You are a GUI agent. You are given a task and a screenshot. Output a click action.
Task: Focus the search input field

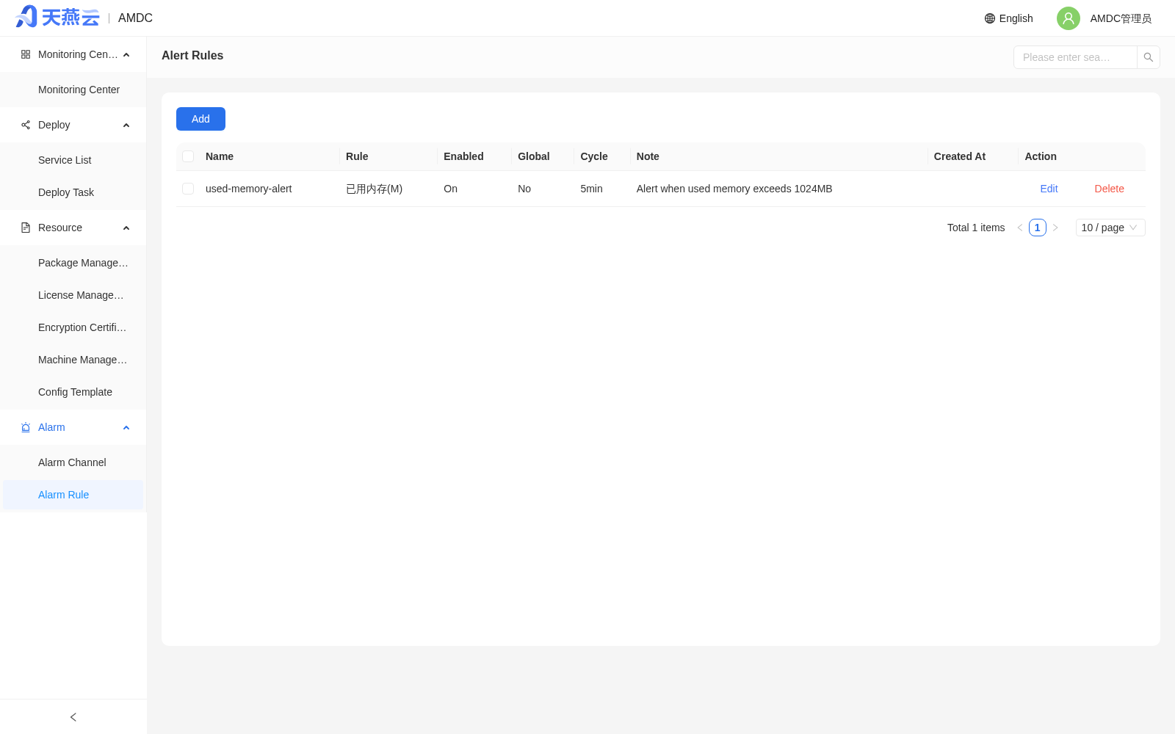pos(1075,57)
